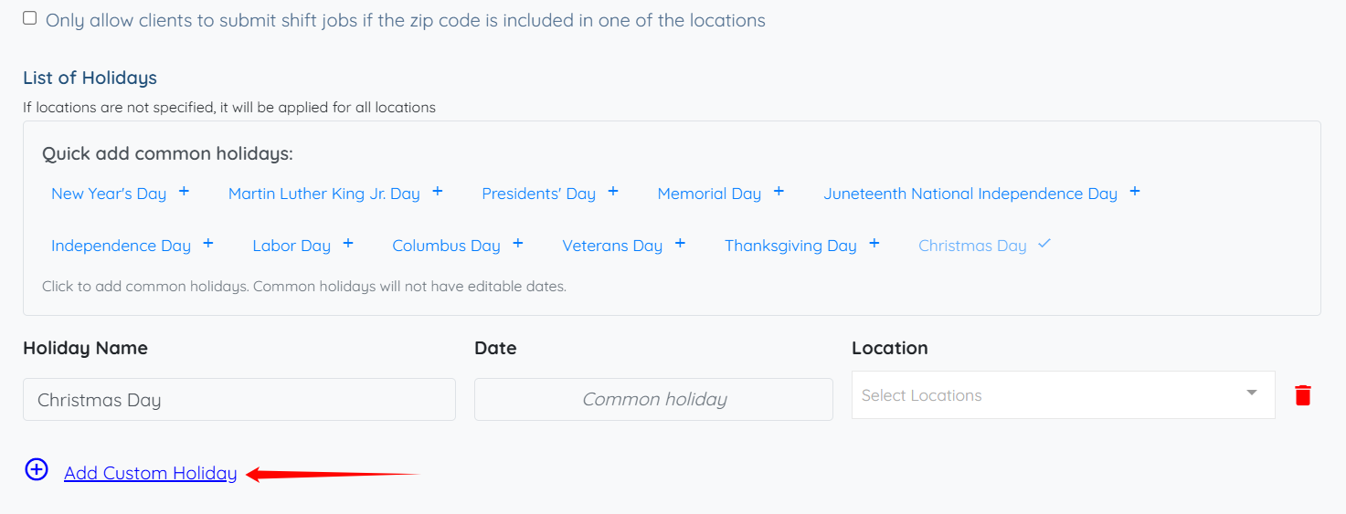This screenshot has width=1346, height=514.
Task: Click the Holiday Name field containing Christmas Day
Action: point(238,400)
